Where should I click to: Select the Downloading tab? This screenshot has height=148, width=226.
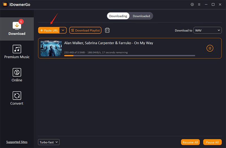(118, 16)
